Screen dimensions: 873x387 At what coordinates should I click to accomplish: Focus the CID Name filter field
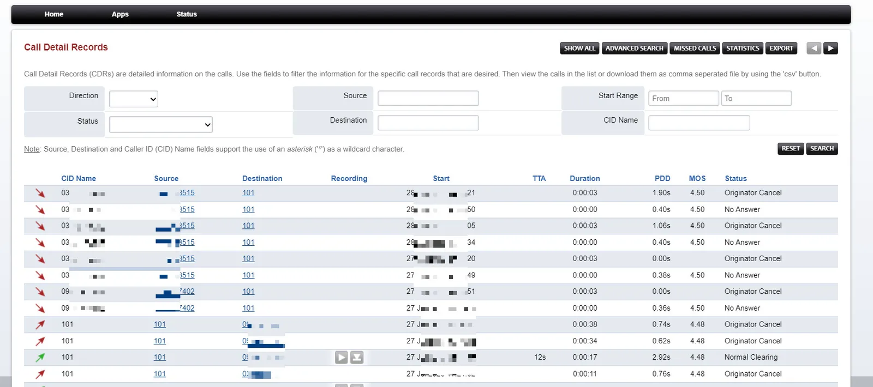pos(699,123)
